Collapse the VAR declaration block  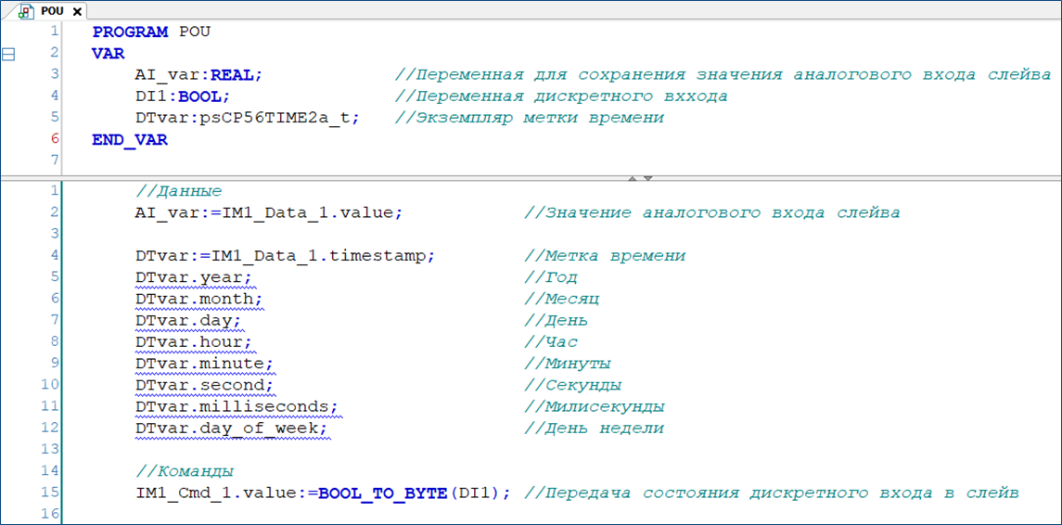coord(8,54)
